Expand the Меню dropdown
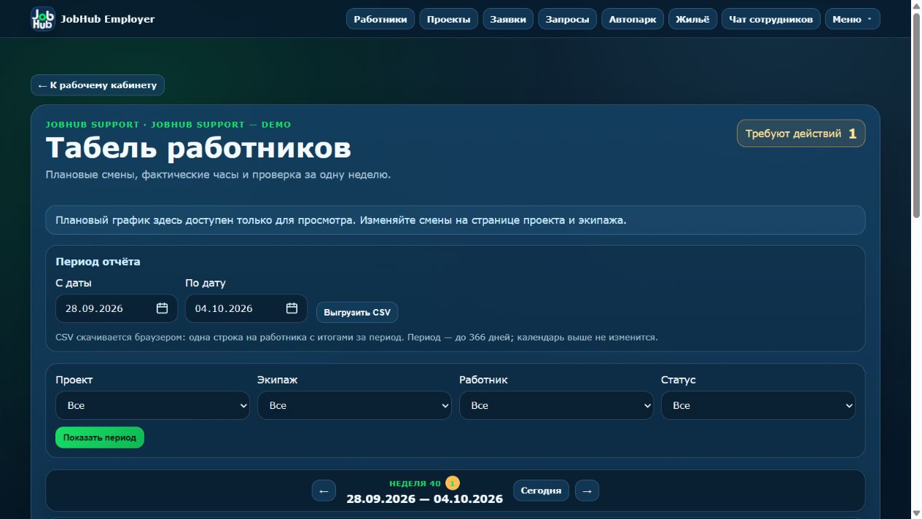This screenshot has width=922, height=519. [x=852, y=19]
